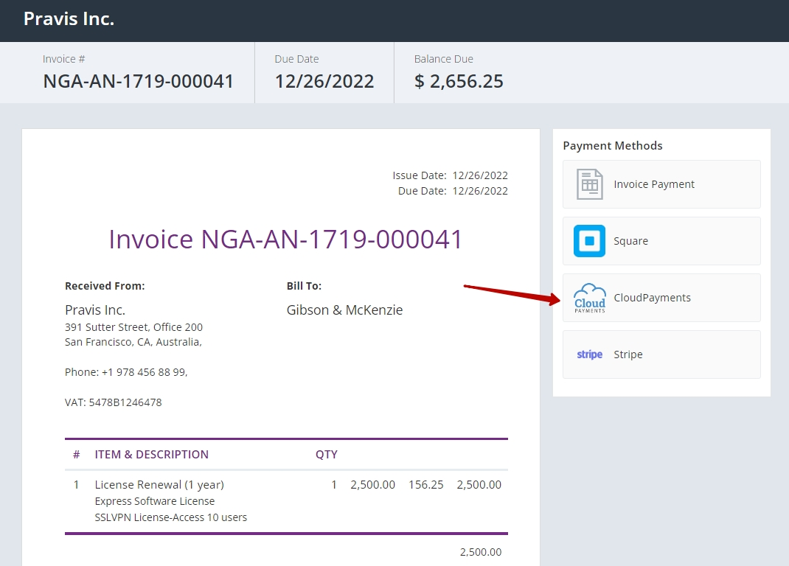Select the CloudPayments text label

click(x=652, y=298)
